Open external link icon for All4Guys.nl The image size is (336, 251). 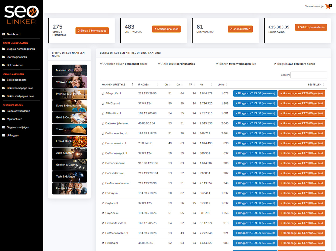[103, 104]
